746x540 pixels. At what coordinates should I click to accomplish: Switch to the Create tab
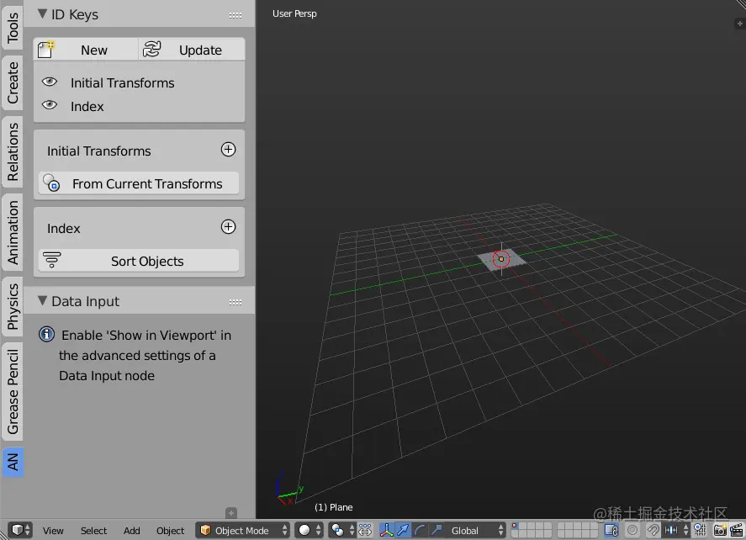(x=13, y=82)
